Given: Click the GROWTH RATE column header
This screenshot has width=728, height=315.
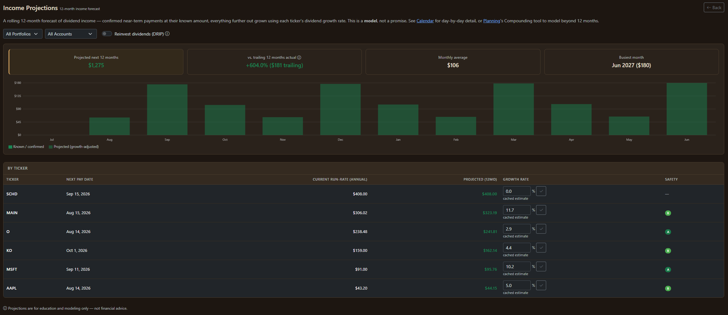Looking at the screenshot, I should click(x=516, y=179).
